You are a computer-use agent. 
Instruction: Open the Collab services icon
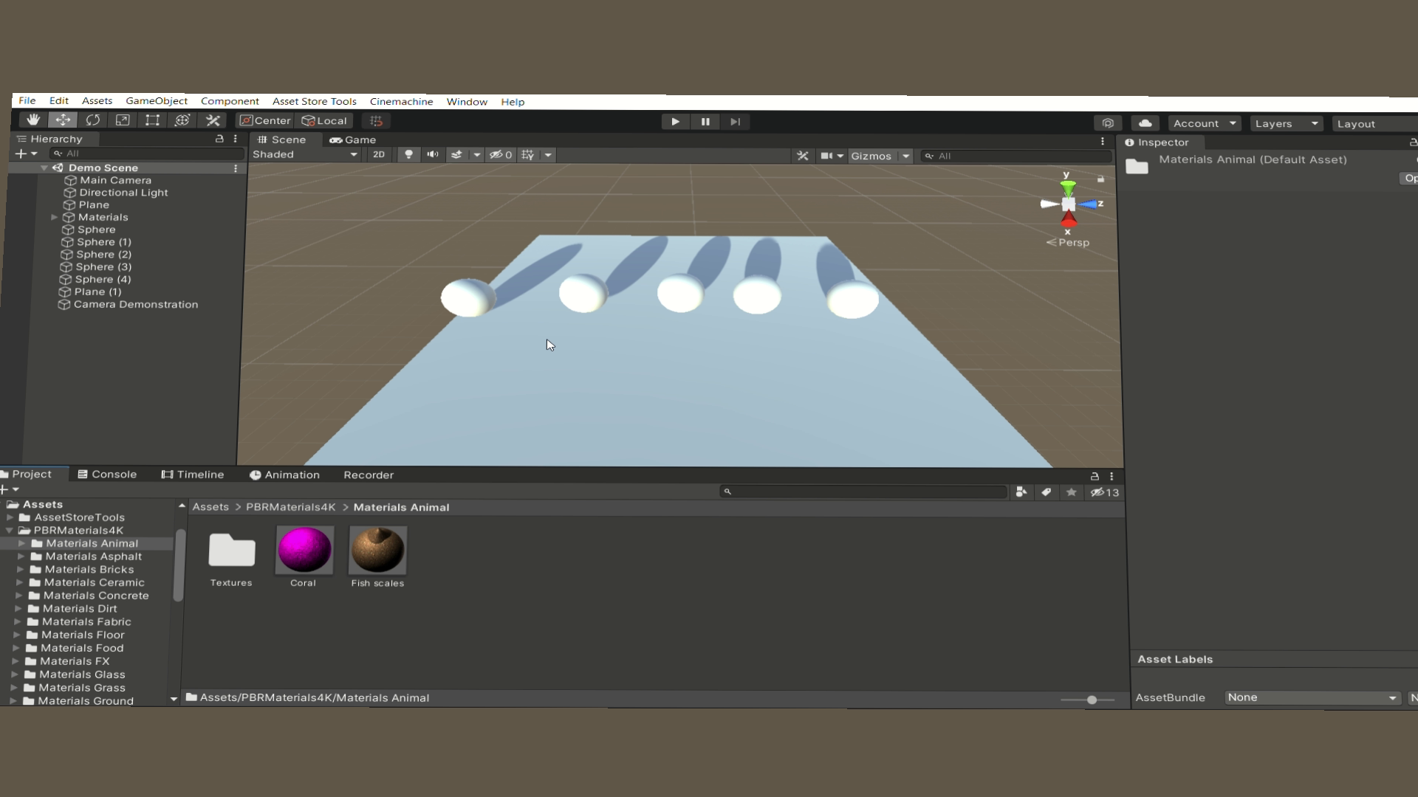pyautogui.click(x=1108, y=123)
